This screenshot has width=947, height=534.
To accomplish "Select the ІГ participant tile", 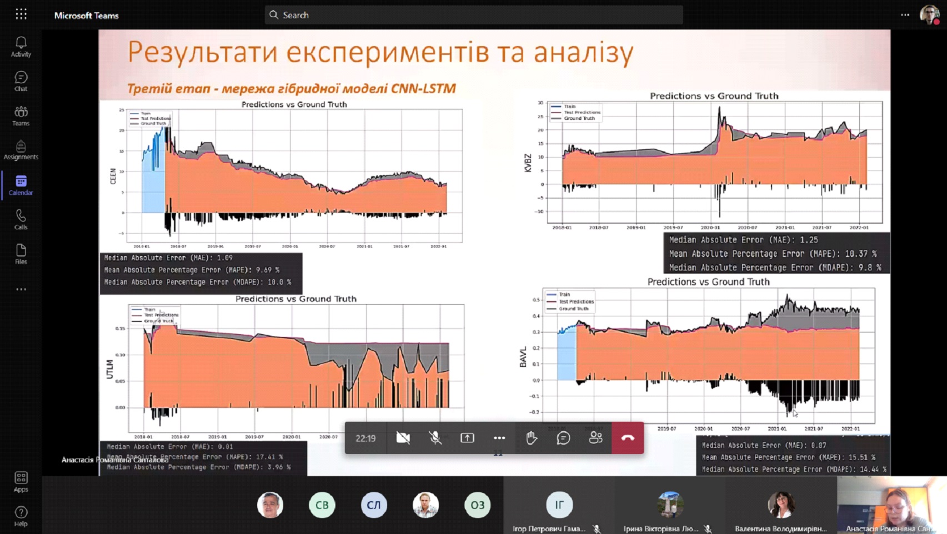I will pos(559,505).
